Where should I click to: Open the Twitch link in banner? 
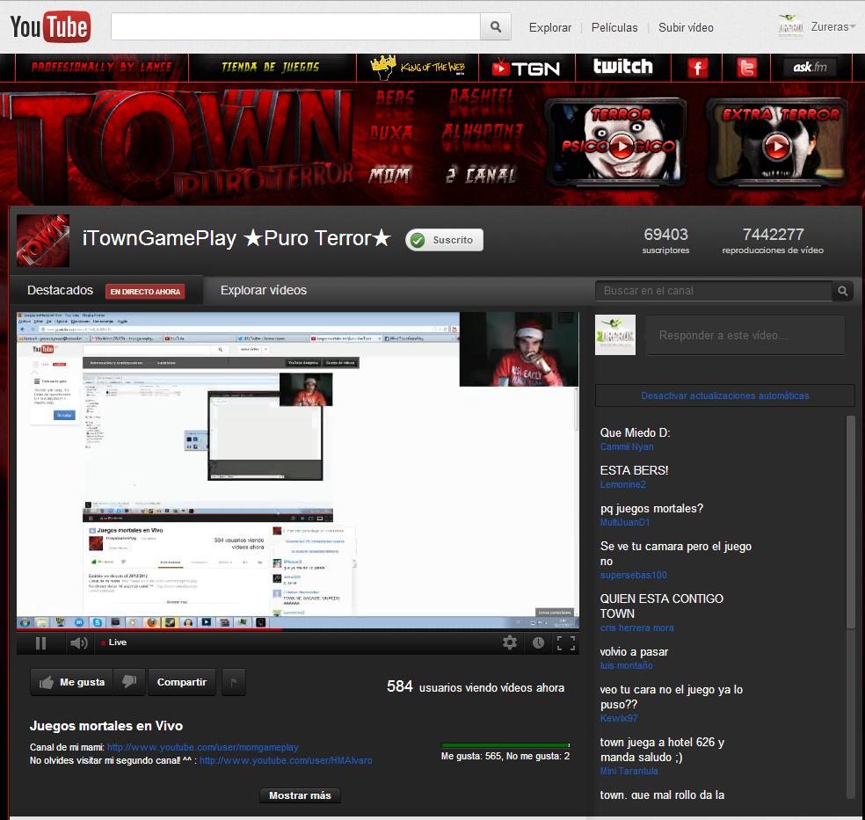[623, 67]
